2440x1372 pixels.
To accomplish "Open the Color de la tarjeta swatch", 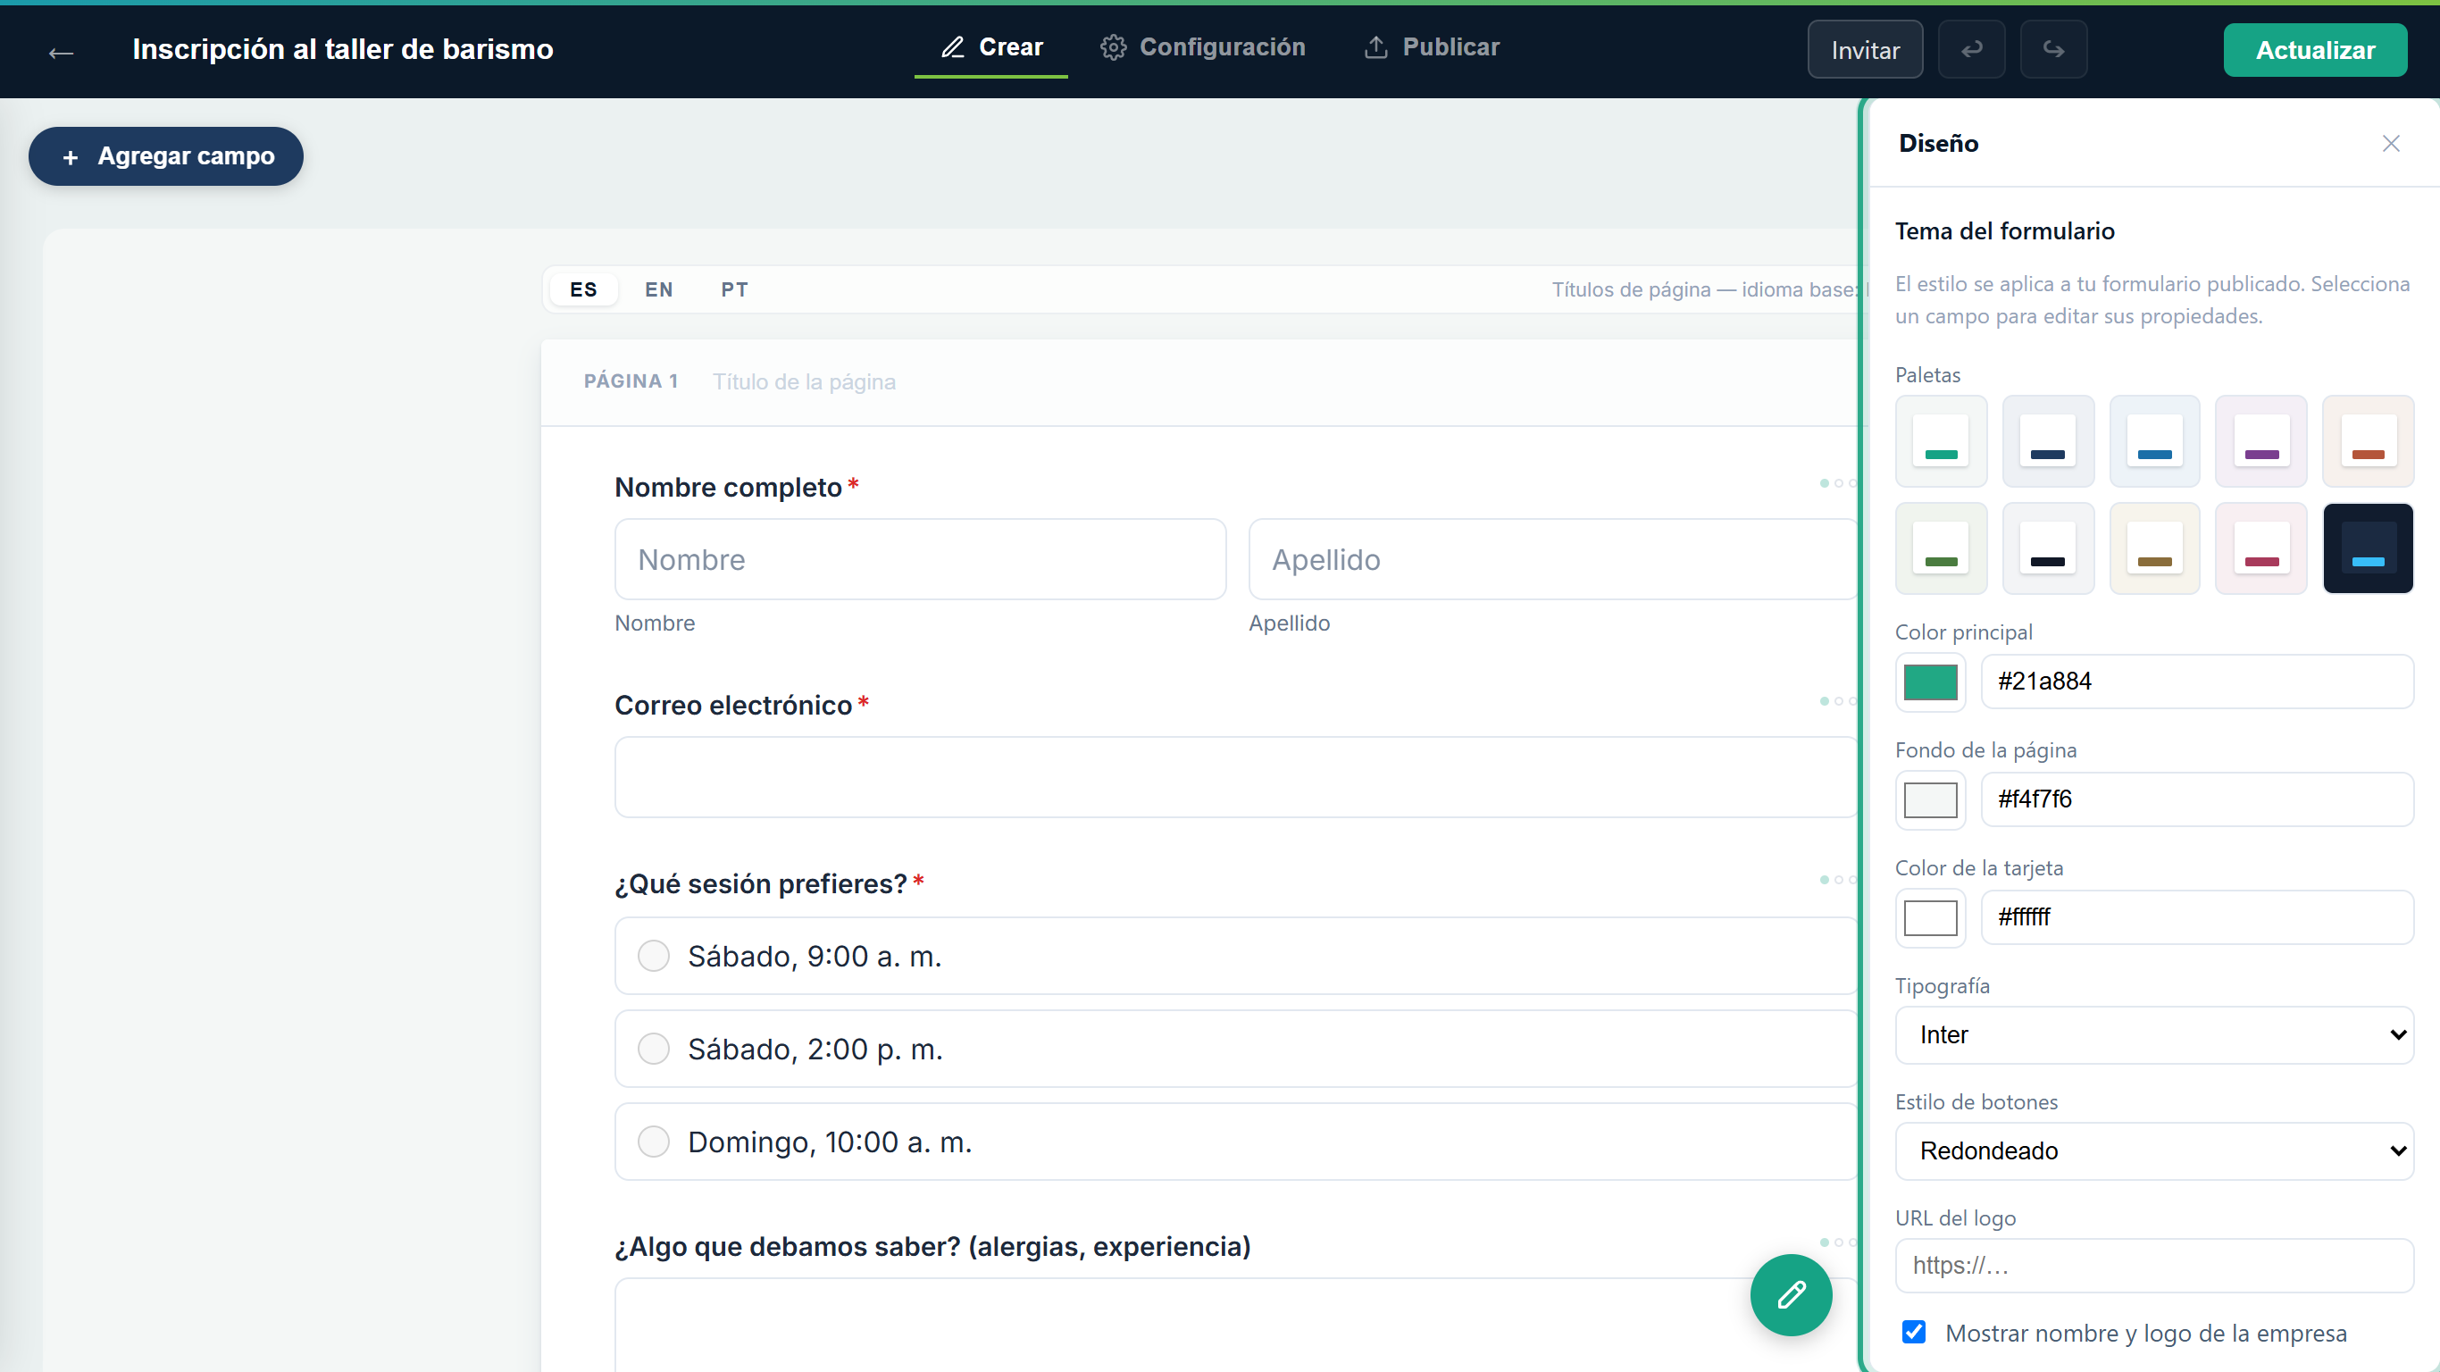I will pos(1930,917).
